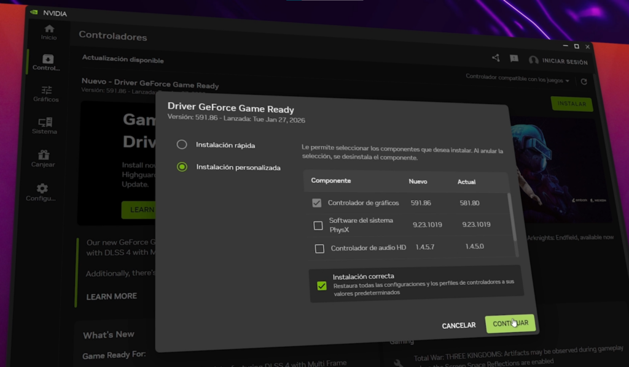The width and height of the screenshot is (629, 367).
Task: Click the share icon near top right
Action: [x=496, y=56]
